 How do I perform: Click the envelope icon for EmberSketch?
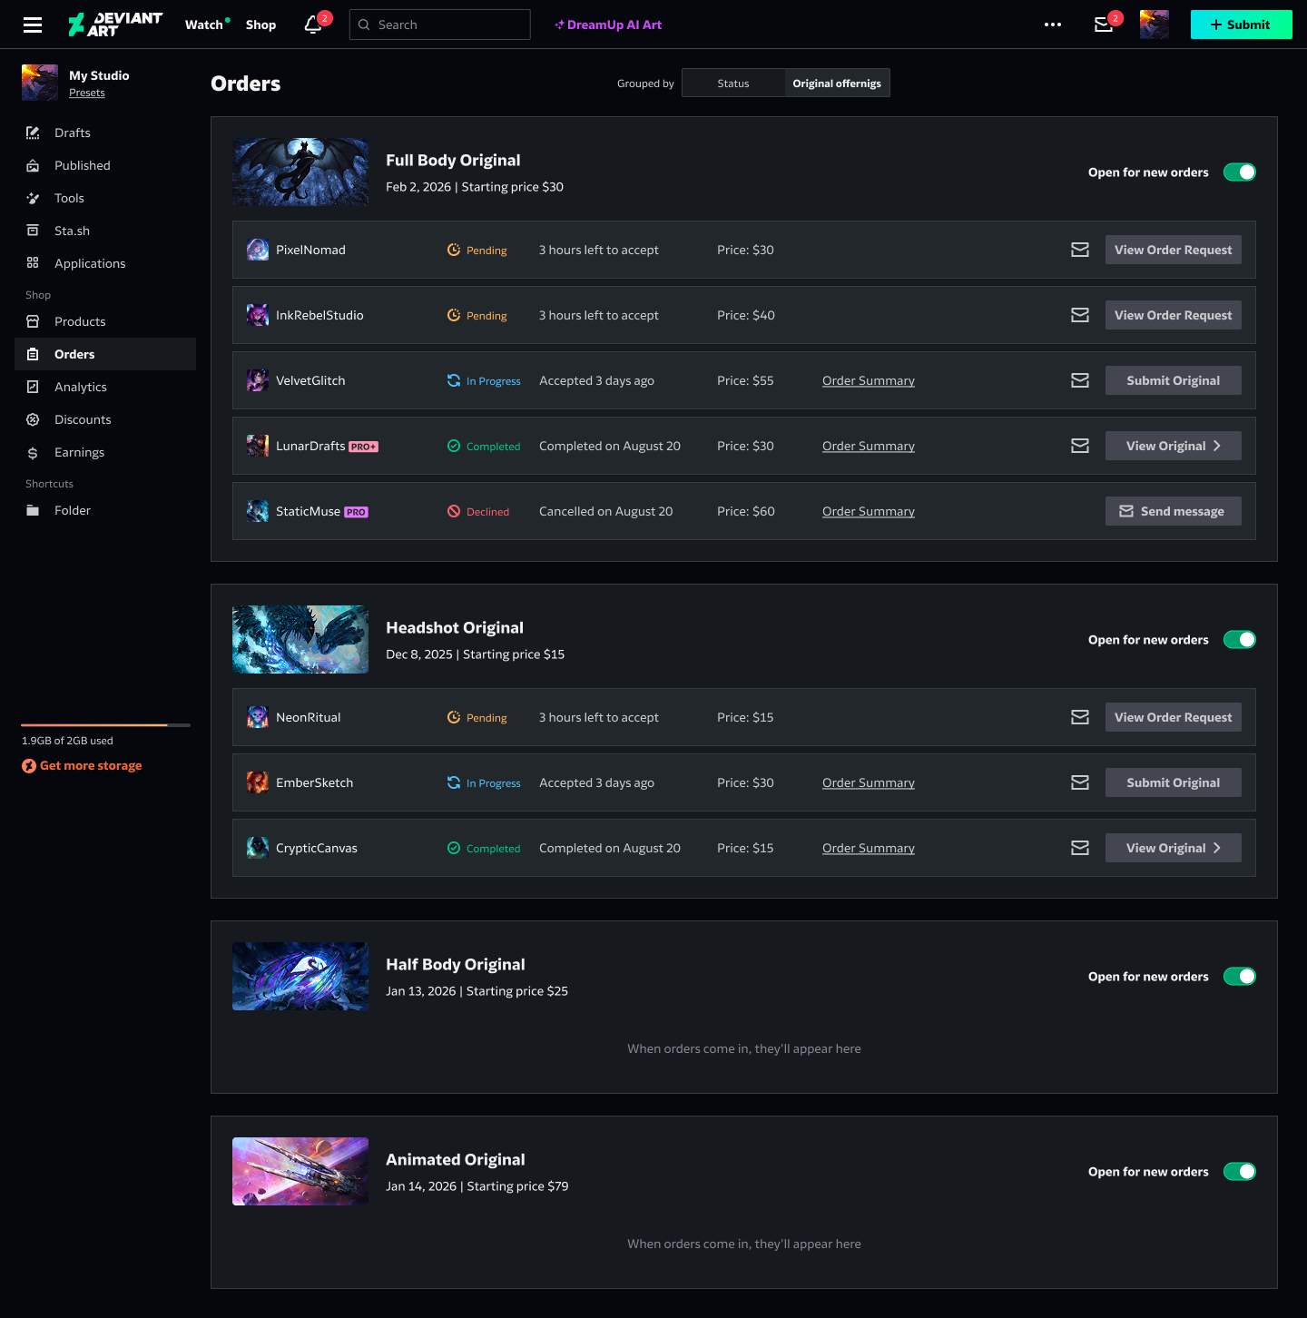(x=1080, y=782)
